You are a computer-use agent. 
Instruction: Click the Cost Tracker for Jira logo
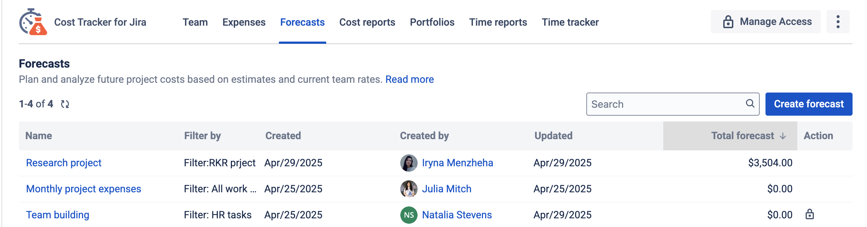pyautogui.click(x=33, y=22)
